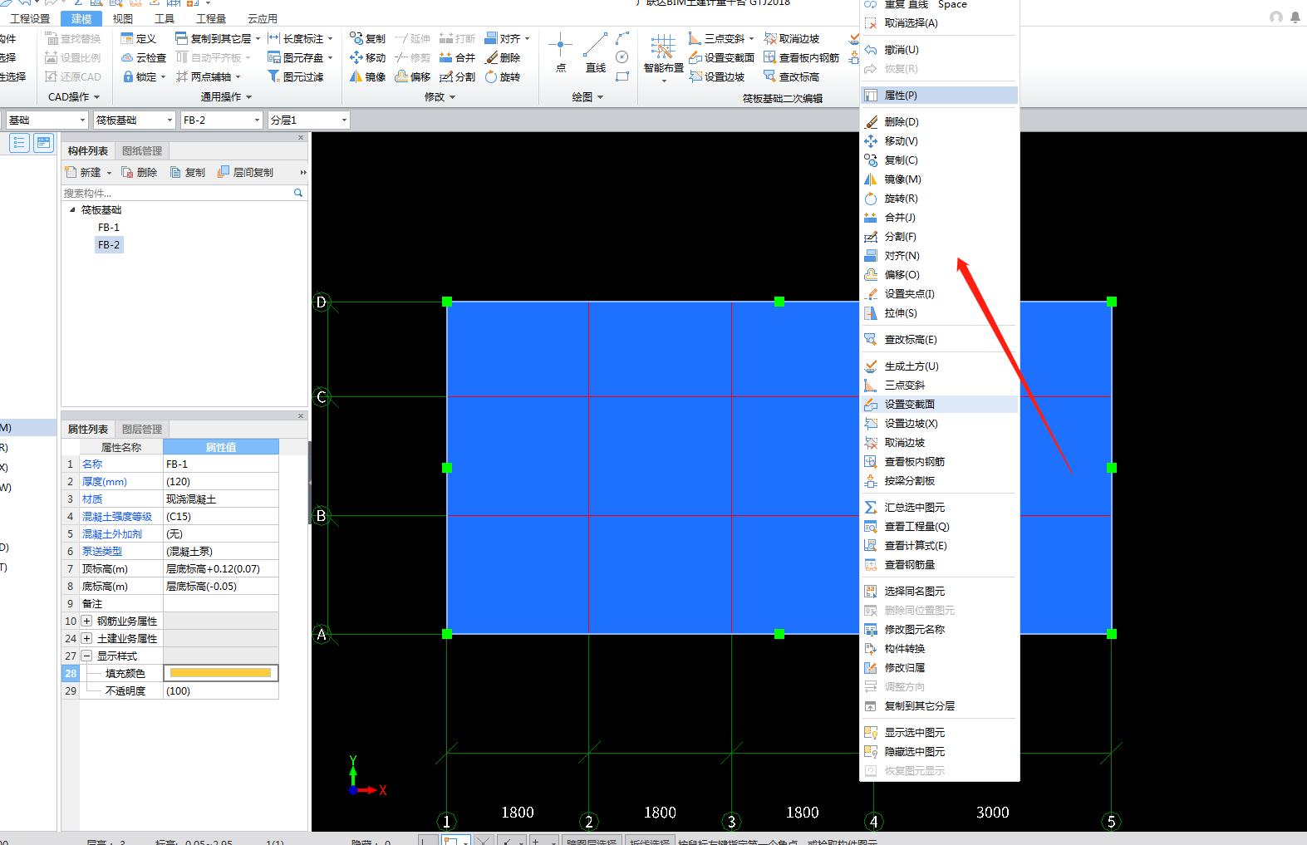The image size is (1307, 845).
Task: Open 长度标注 dropdown
Action: pos(330,38)
